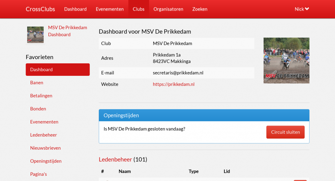335x181 pixels.
Task: Open Nieuwsbrieven in the sidebar
Action: (45, 148)
